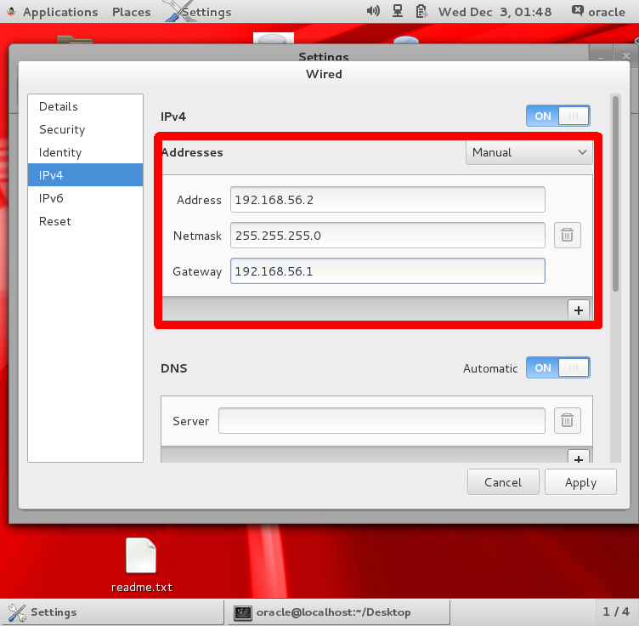Screen dimensions: 639x626
Task: Click the clipboard icon in top panel
Action: [x=421, y=11]
